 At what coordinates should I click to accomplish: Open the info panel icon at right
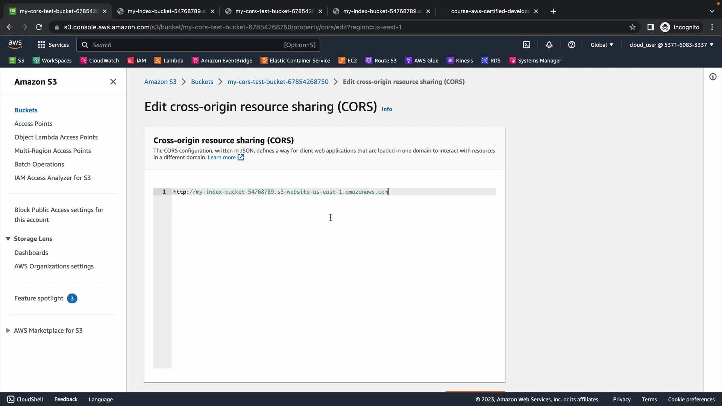click(x=713, y=77)
